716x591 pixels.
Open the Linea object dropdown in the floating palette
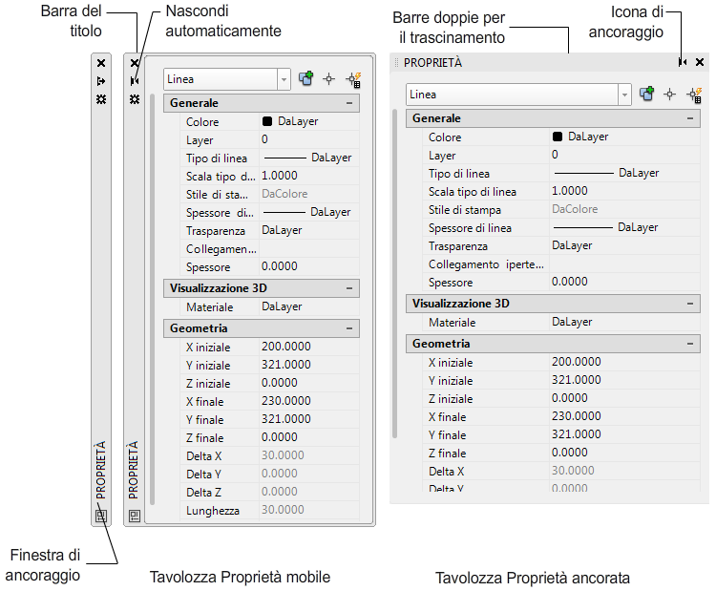[284, 79]
